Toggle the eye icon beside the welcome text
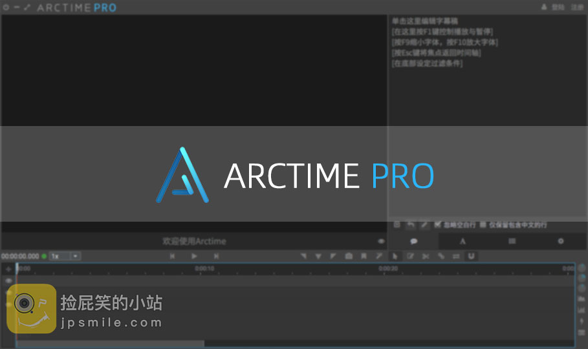Viewport: 588px width, 349px height. 381,242
